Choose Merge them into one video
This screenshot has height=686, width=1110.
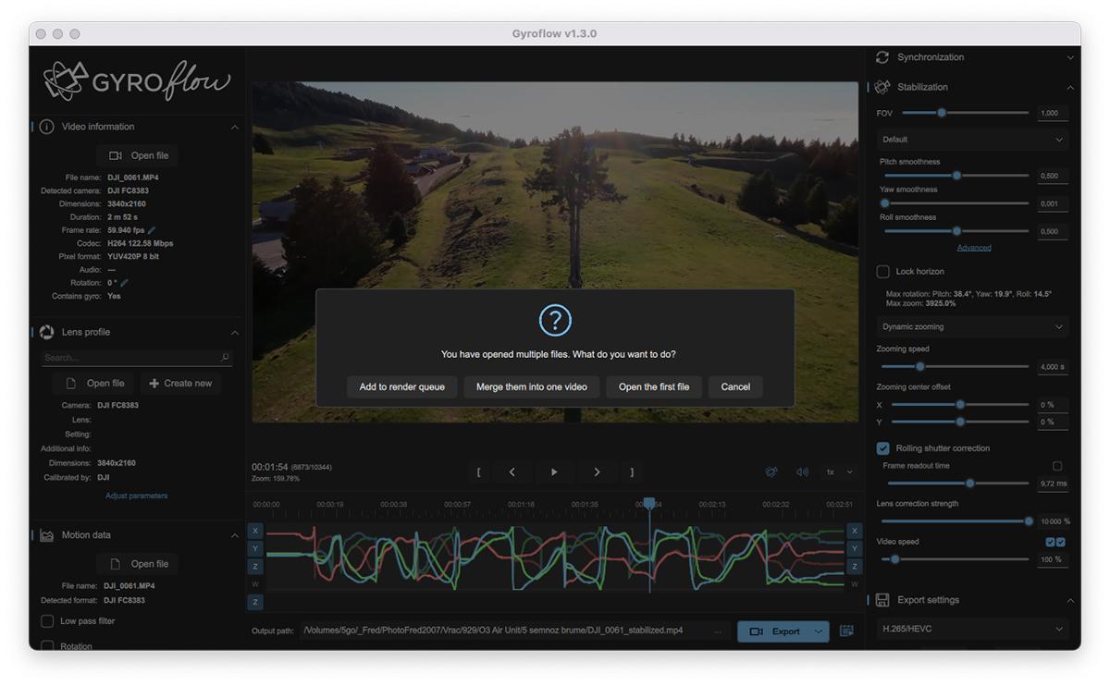pyautogui.click(x=532, y=386)
